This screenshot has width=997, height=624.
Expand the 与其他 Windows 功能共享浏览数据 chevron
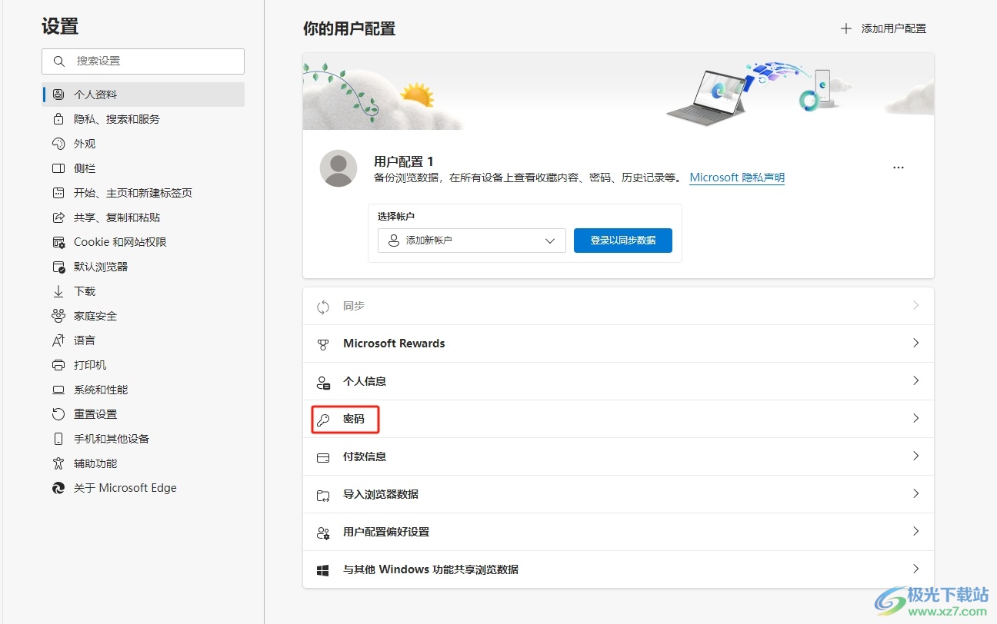tap(915, 569)
